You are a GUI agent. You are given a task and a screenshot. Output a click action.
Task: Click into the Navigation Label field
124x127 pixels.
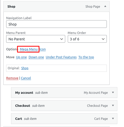[56, 24]
